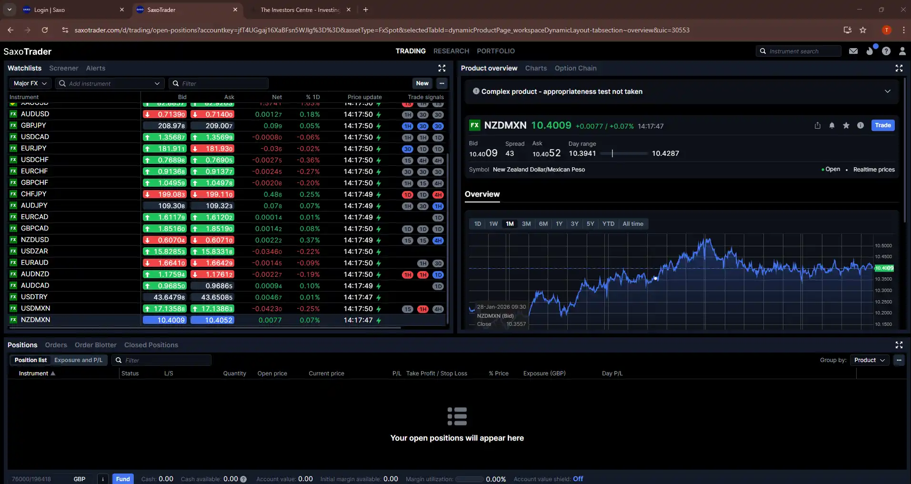Select the 5Y chart range
Viewport: 911px width, 484px height.
click(591, 224)
